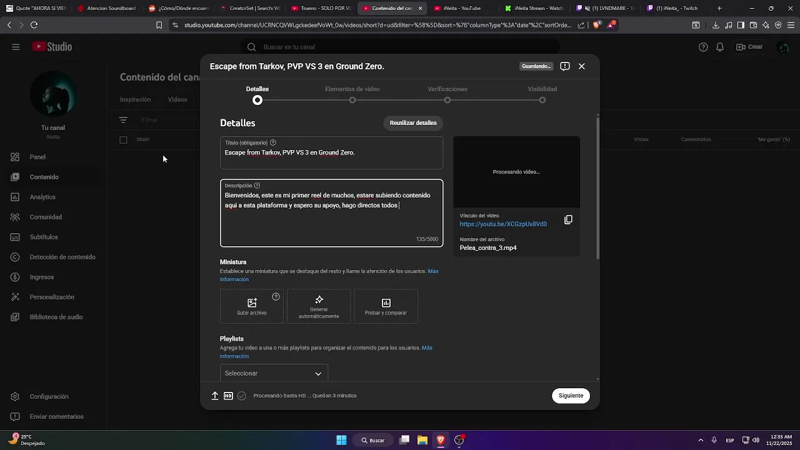This screenshot has width=800, height=450.
Task: Click the Reutilizar detalles button
Action: coord(413,122)
